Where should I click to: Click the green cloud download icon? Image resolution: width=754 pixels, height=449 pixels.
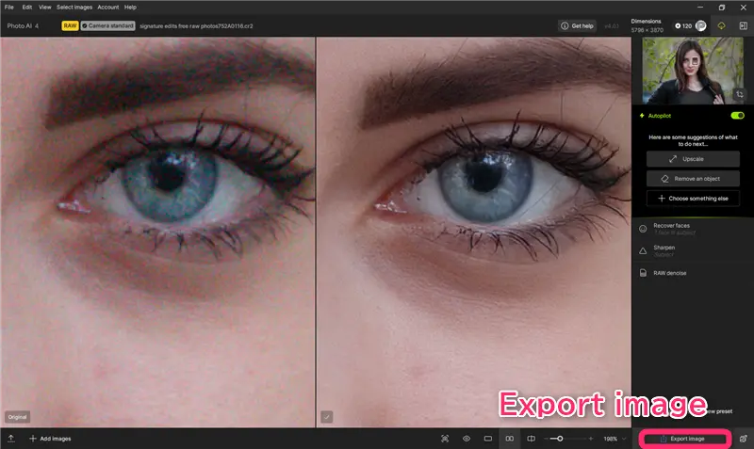721,26
